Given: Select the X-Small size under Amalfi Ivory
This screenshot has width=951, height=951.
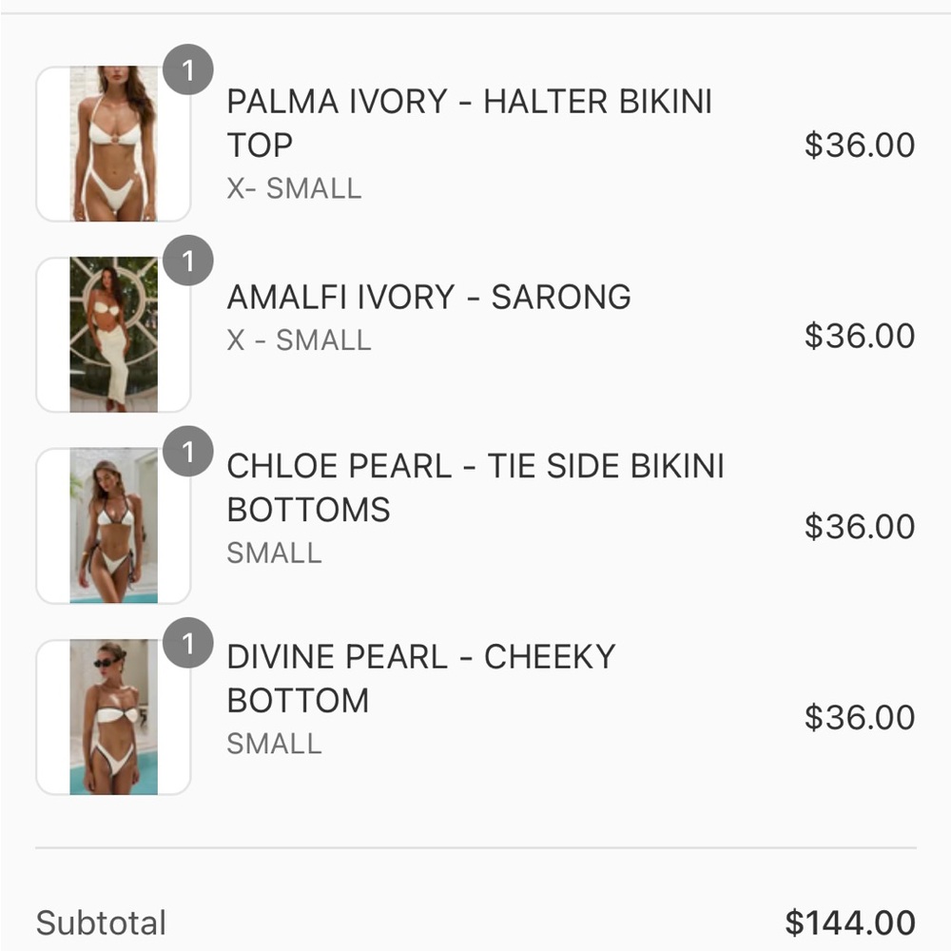Looking at the screenshot, I should pyautogui.click(x=297, y=339).
